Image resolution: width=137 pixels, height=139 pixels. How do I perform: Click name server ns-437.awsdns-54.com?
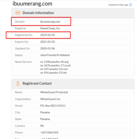pyautogui.click(x=54, y=69)
